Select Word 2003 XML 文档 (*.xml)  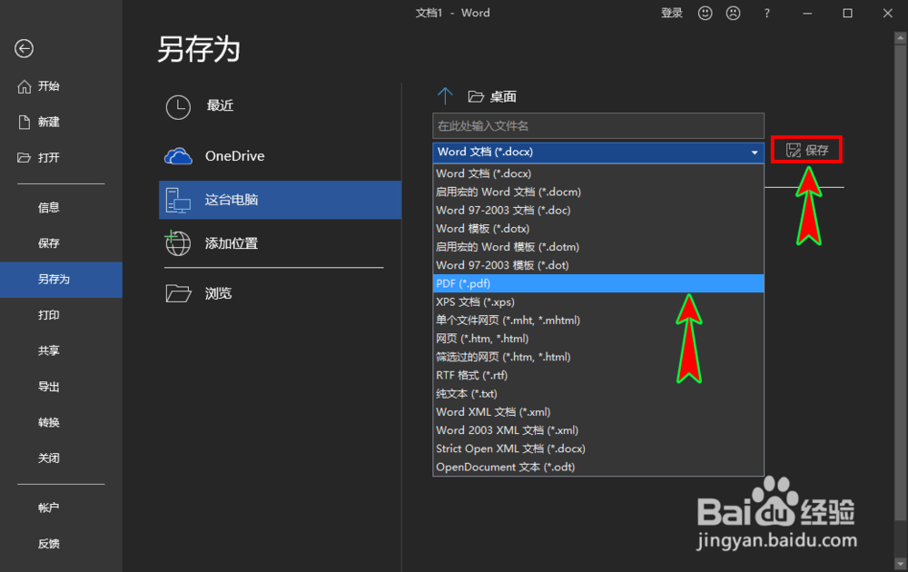[598, 430]
